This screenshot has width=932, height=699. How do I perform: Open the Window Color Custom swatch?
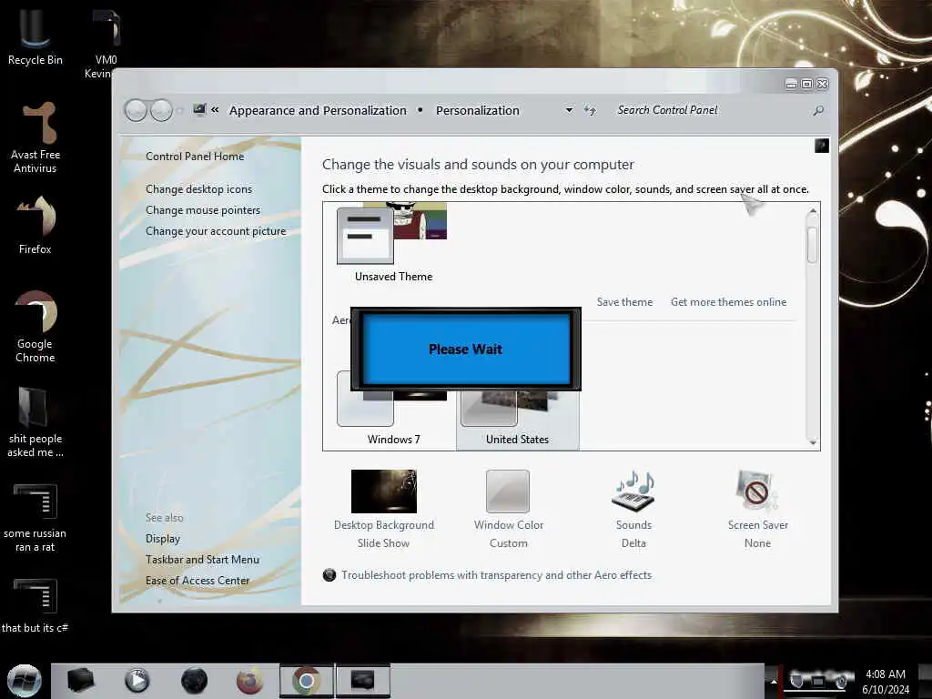click(508, 491)
